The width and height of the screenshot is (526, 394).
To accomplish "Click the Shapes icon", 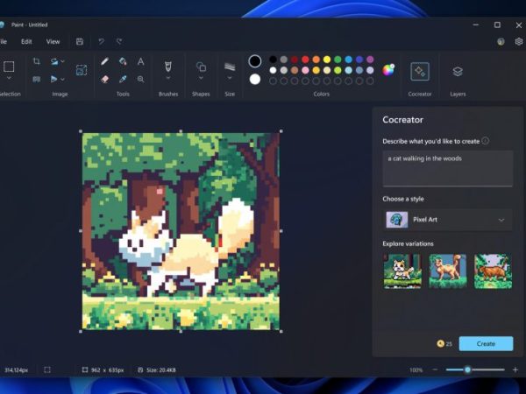I will click(201, 67).
